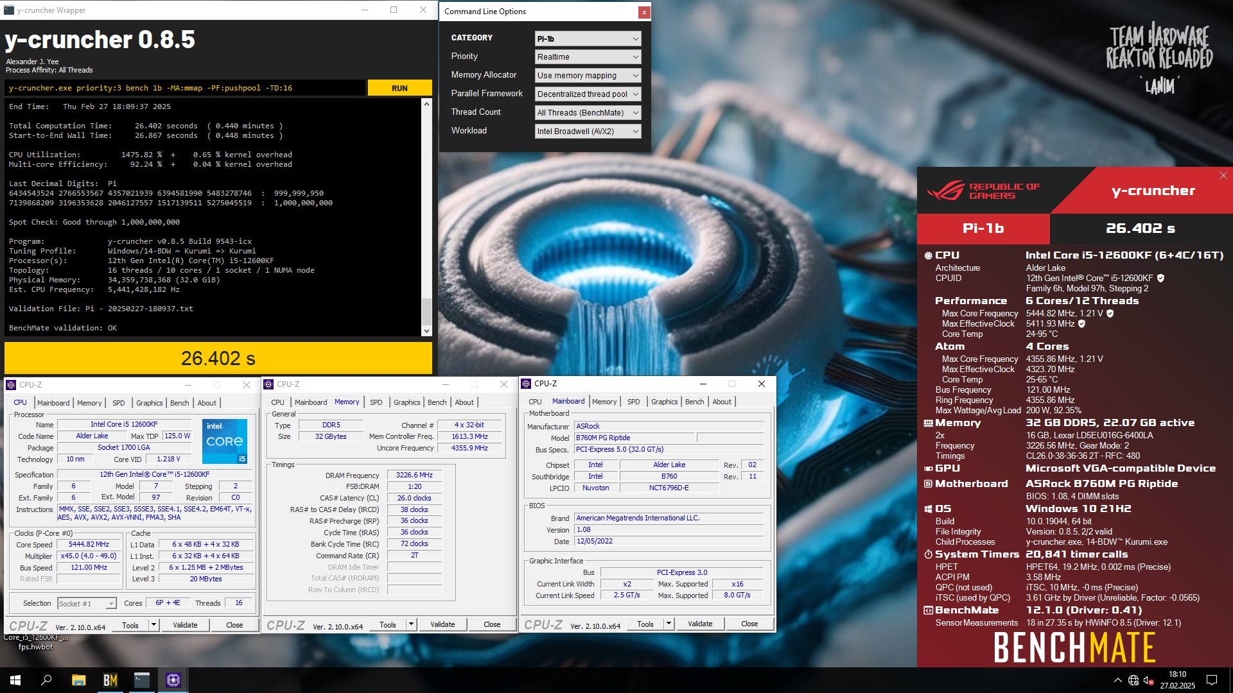Click yellow 26.402 s result bar
This screenshot has width=1233, height=693.
click(x=218, y=358)
